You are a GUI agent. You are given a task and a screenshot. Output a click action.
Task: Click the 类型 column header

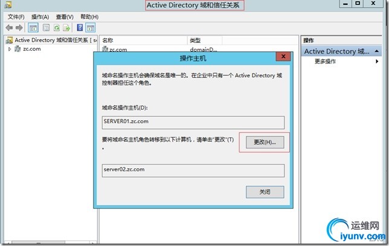(205, 40)
